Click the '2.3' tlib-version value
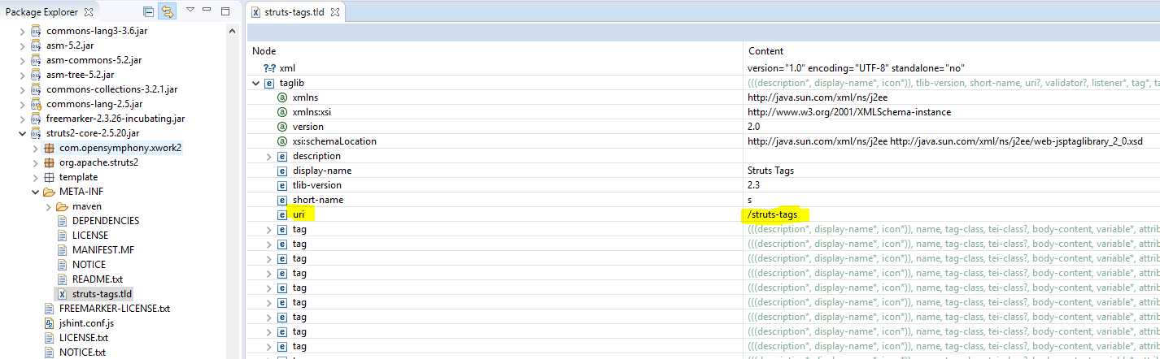1160x359 pixels. pos(753,185)
